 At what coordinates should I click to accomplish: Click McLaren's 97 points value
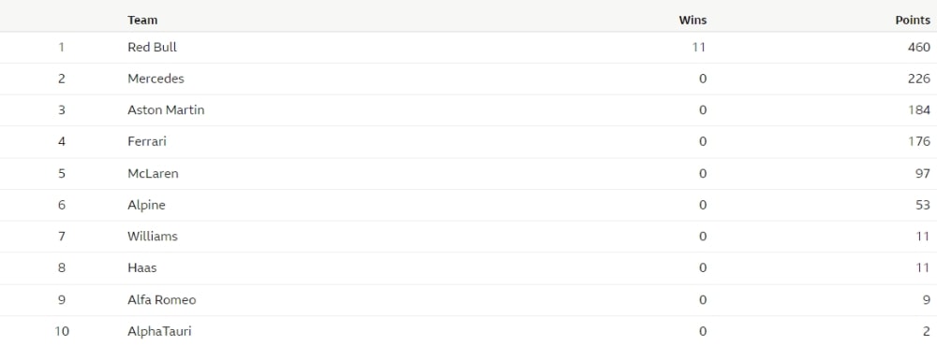click(x=923, y=174)
